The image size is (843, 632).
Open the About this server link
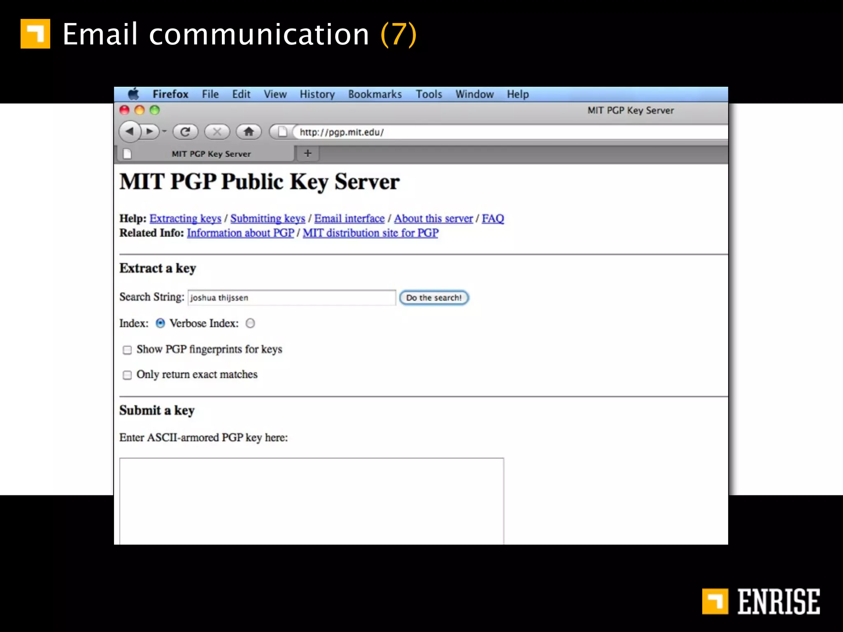[x=433, y=218]
